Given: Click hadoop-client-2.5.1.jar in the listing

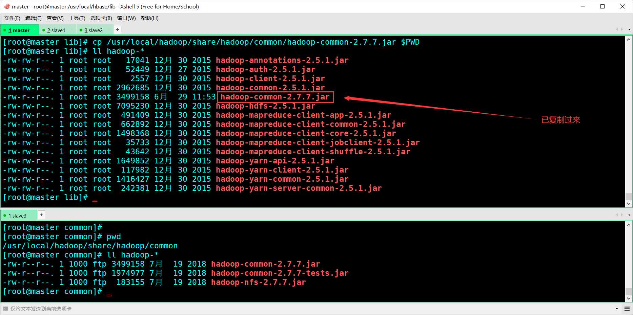Looking at the screenshot, I should [x=270, y=78].
